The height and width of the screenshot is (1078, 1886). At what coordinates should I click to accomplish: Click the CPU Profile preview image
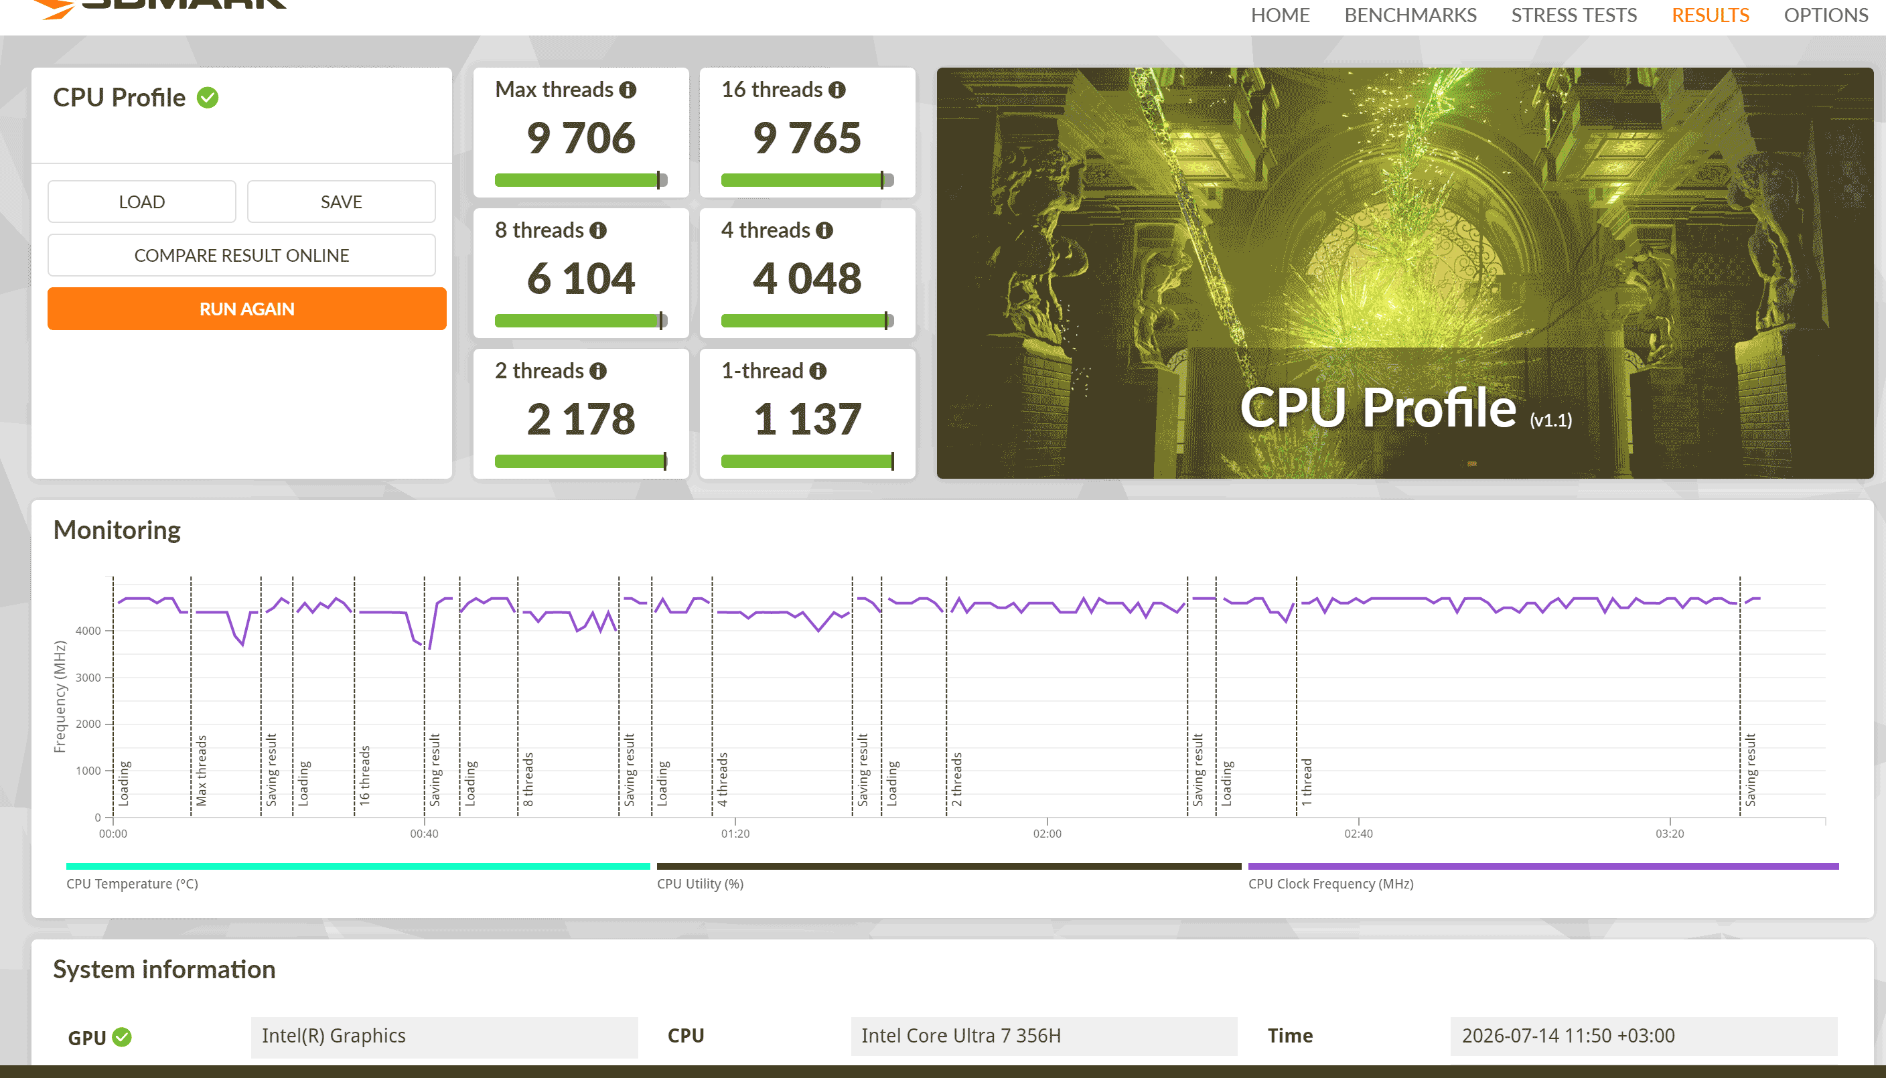coord(1404,273)
